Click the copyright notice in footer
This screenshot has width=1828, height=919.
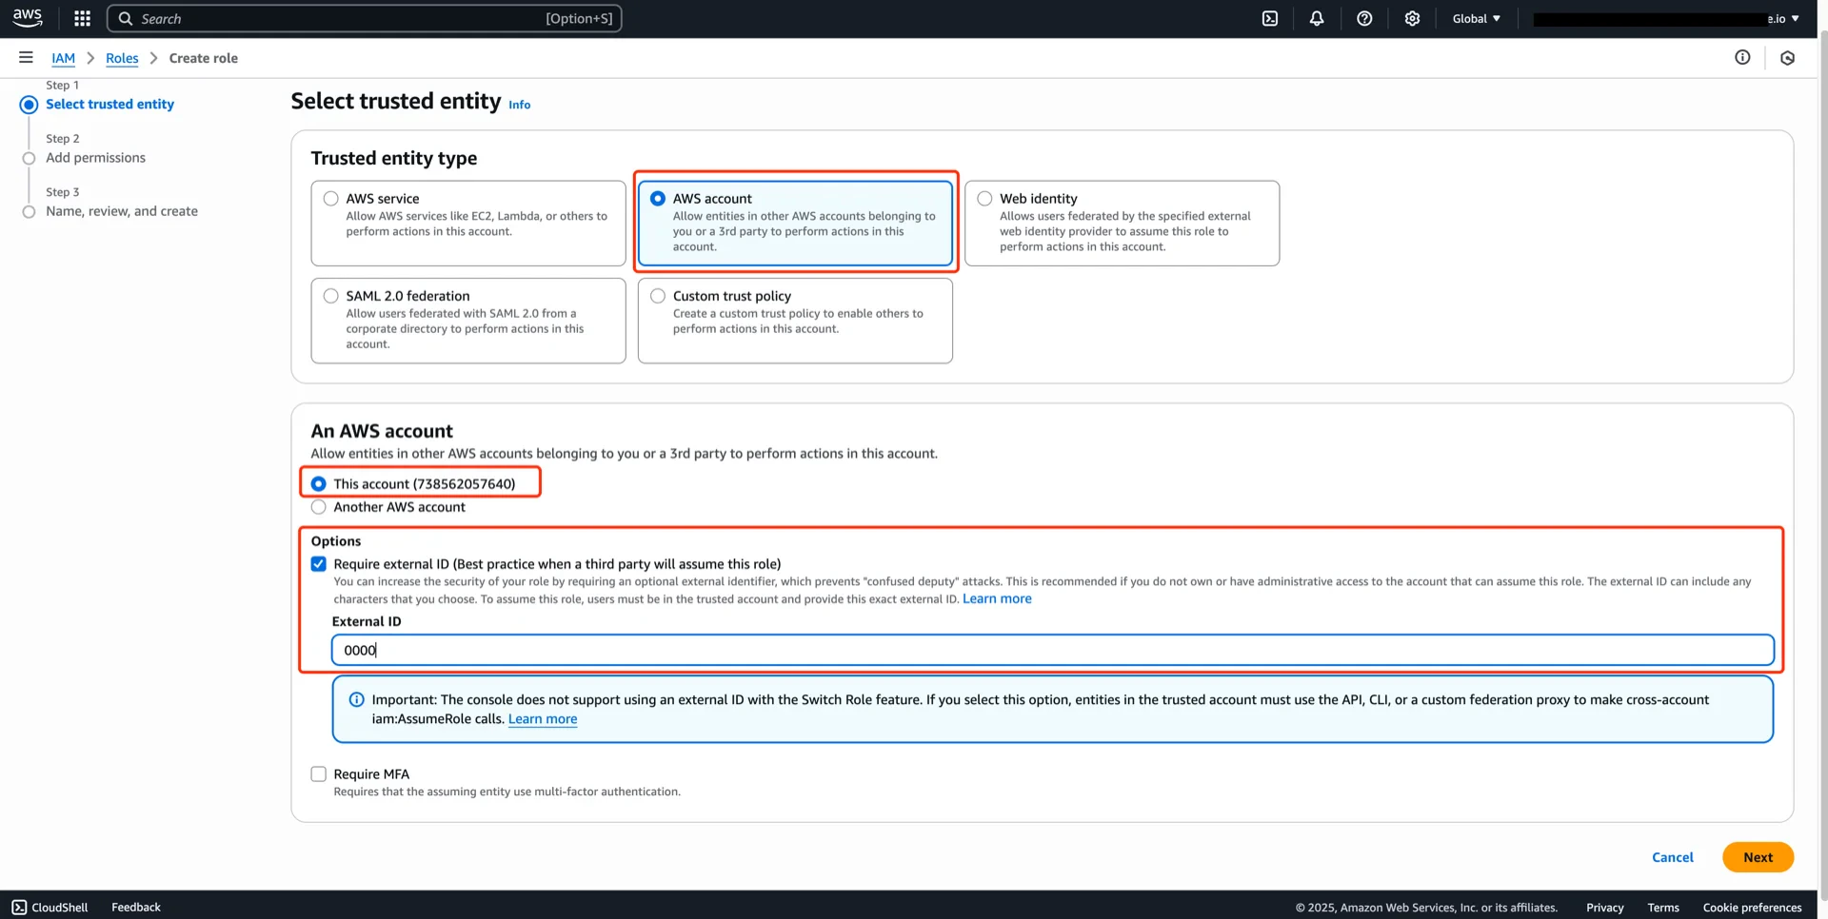[1426, 908]
